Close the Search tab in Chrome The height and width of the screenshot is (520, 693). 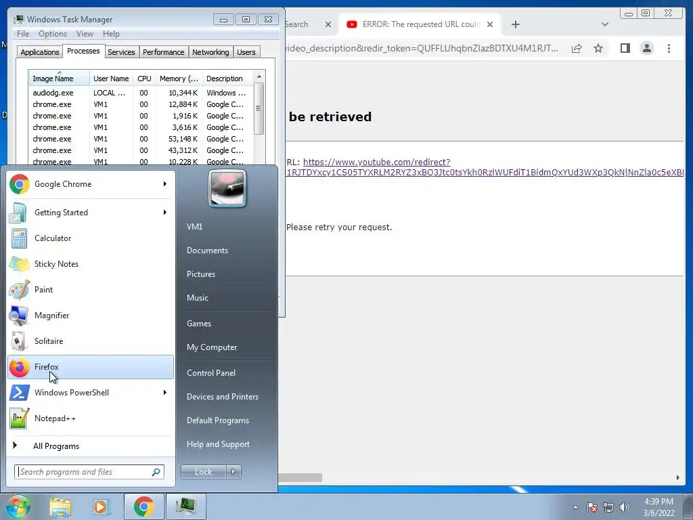pyautogui.click(x=328, y=24)
